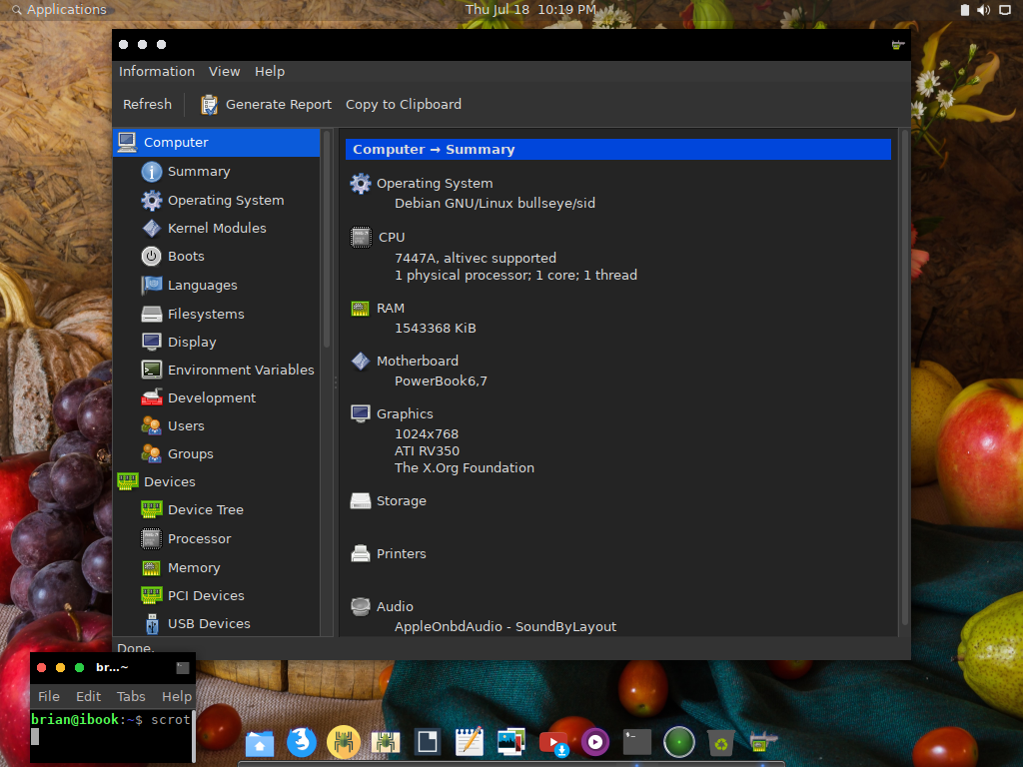The width and height of the screenshot is (1023, 767).
Task: Open the Languages flag icon
Action: click(x=152, y=285)
